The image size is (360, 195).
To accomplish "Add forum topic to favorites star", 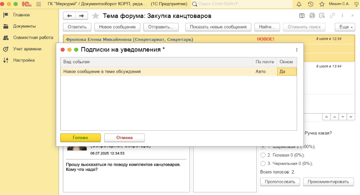I will [95, 16].
